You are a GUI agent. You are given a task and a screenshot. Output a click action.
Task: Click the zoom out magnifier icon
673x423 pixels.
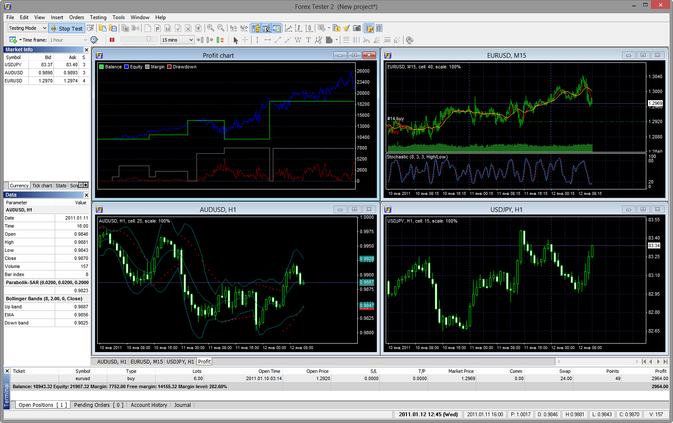221,28
